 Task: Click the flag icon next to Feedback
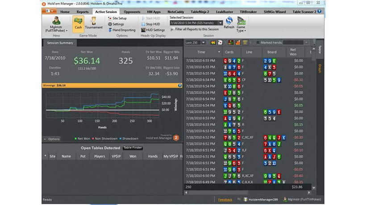point(239,199)
